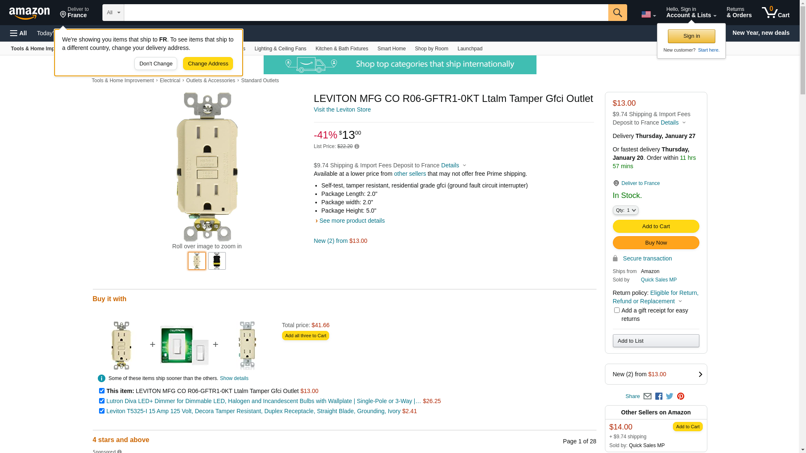This screenshot has height=453, width=806.
Task: Share product via email icon
Action: [647, 396]
